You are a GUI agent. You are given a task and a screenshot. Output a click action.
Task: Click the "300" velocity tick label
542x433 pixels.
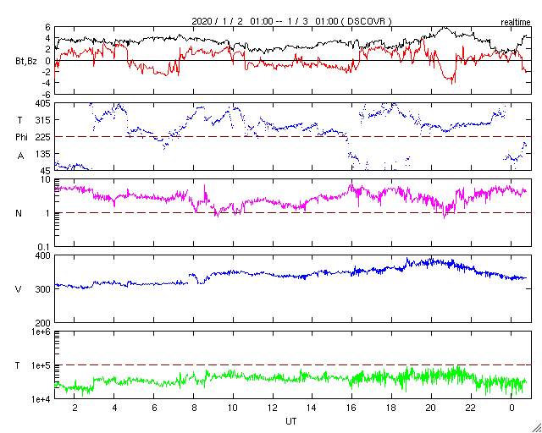tap(45, 289)
